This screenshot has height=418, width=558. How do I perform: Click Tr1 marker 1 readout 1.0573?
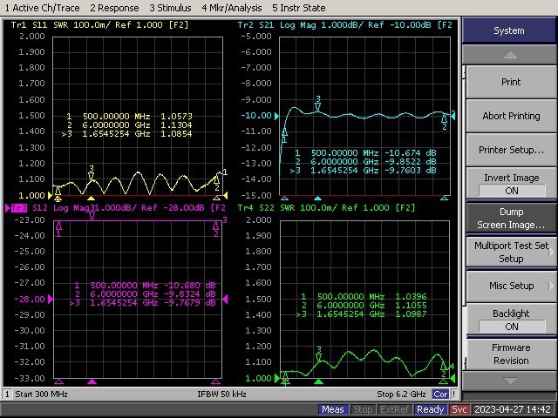tap(176, 116)
